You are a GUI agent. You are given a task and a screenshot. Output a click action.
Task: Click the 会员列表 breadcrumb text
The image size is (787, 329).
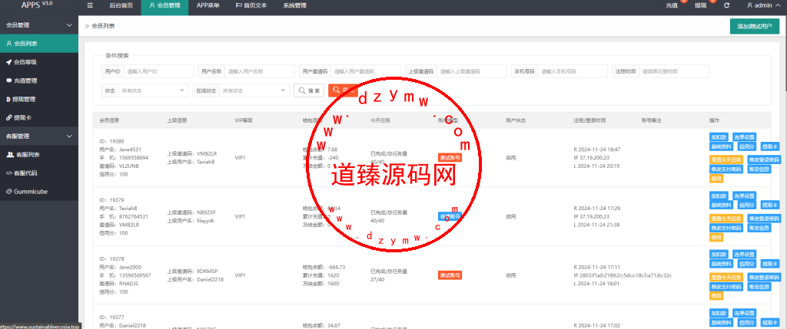[x=103, y=26]
